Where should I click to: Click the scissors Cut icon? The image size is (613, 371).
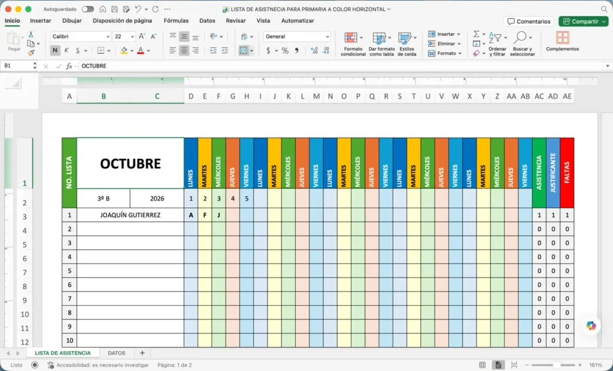point(31,35)
